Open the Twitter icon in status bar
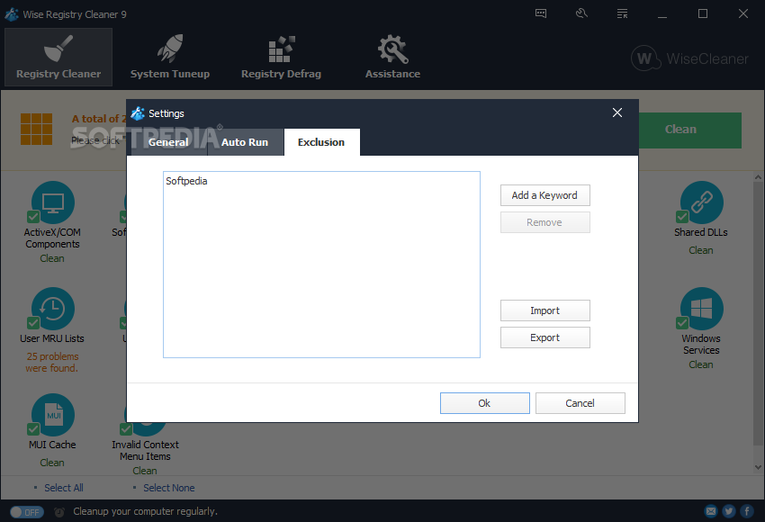Image resolution: width=765 pixels, height=522 pixels. click(x=729, y=511)
